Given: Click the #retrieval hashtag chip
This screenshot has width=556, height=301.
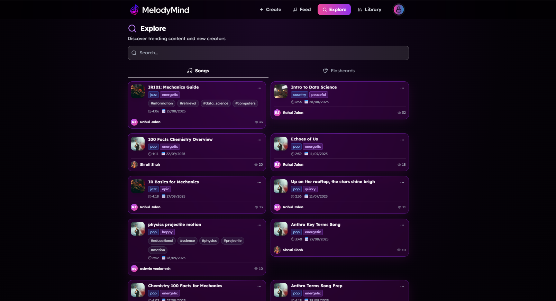Looking at the screenshot, I should point(188,103).
